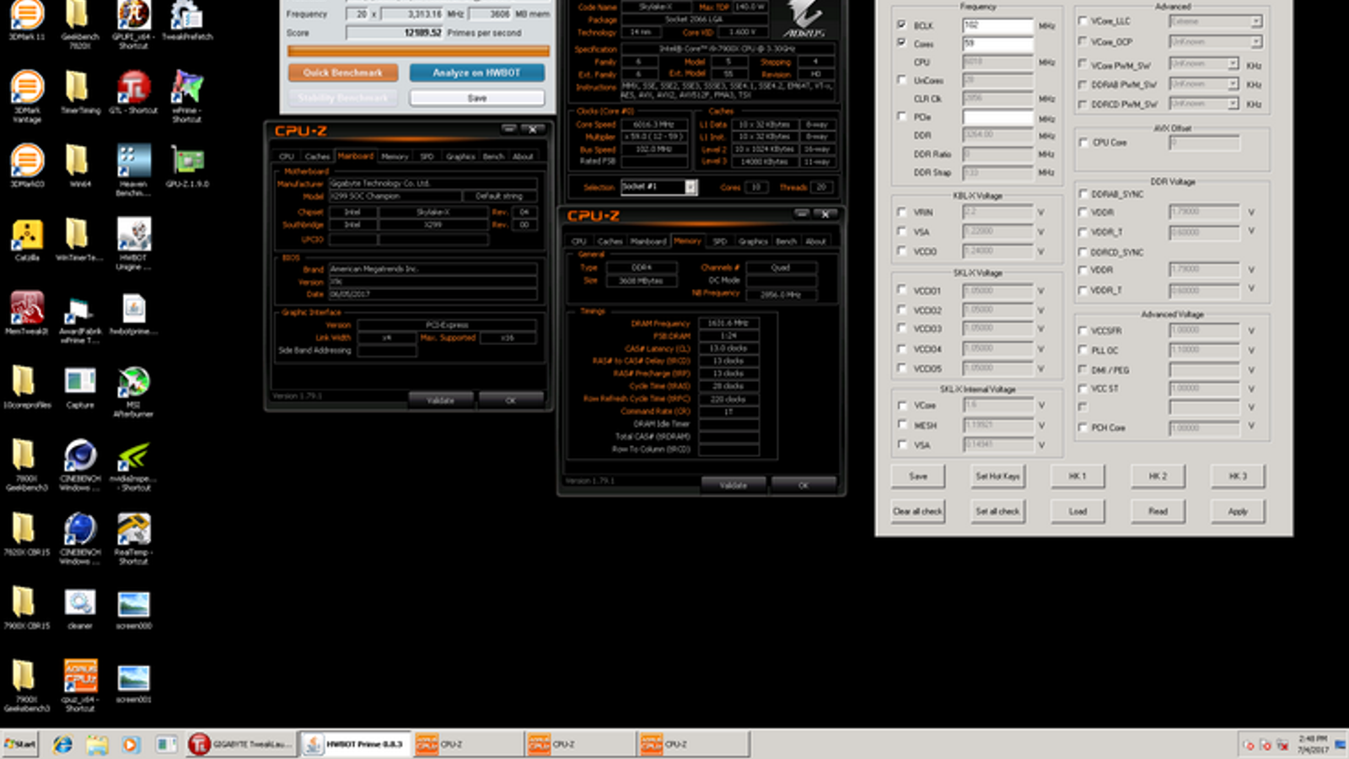Open the 3DMark03 desktop icon
Image resolution: width=1349 pixels, height=759 pixels.
pos(27,166)
